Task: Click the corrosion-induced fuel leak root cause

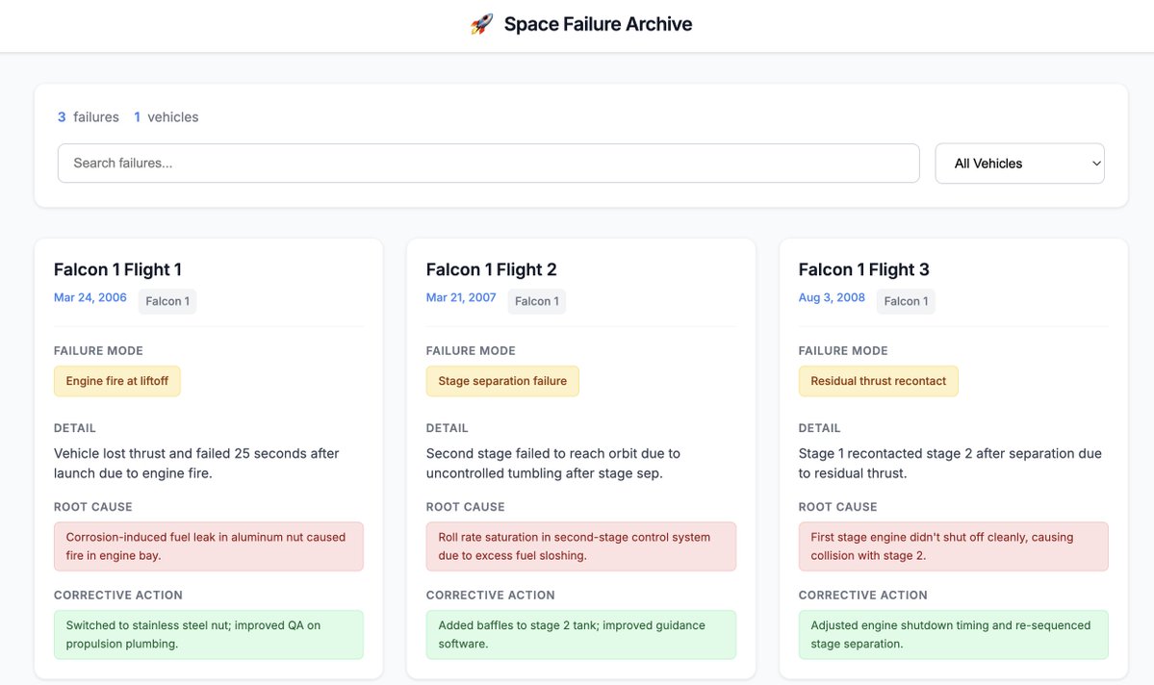Action: 209,546
